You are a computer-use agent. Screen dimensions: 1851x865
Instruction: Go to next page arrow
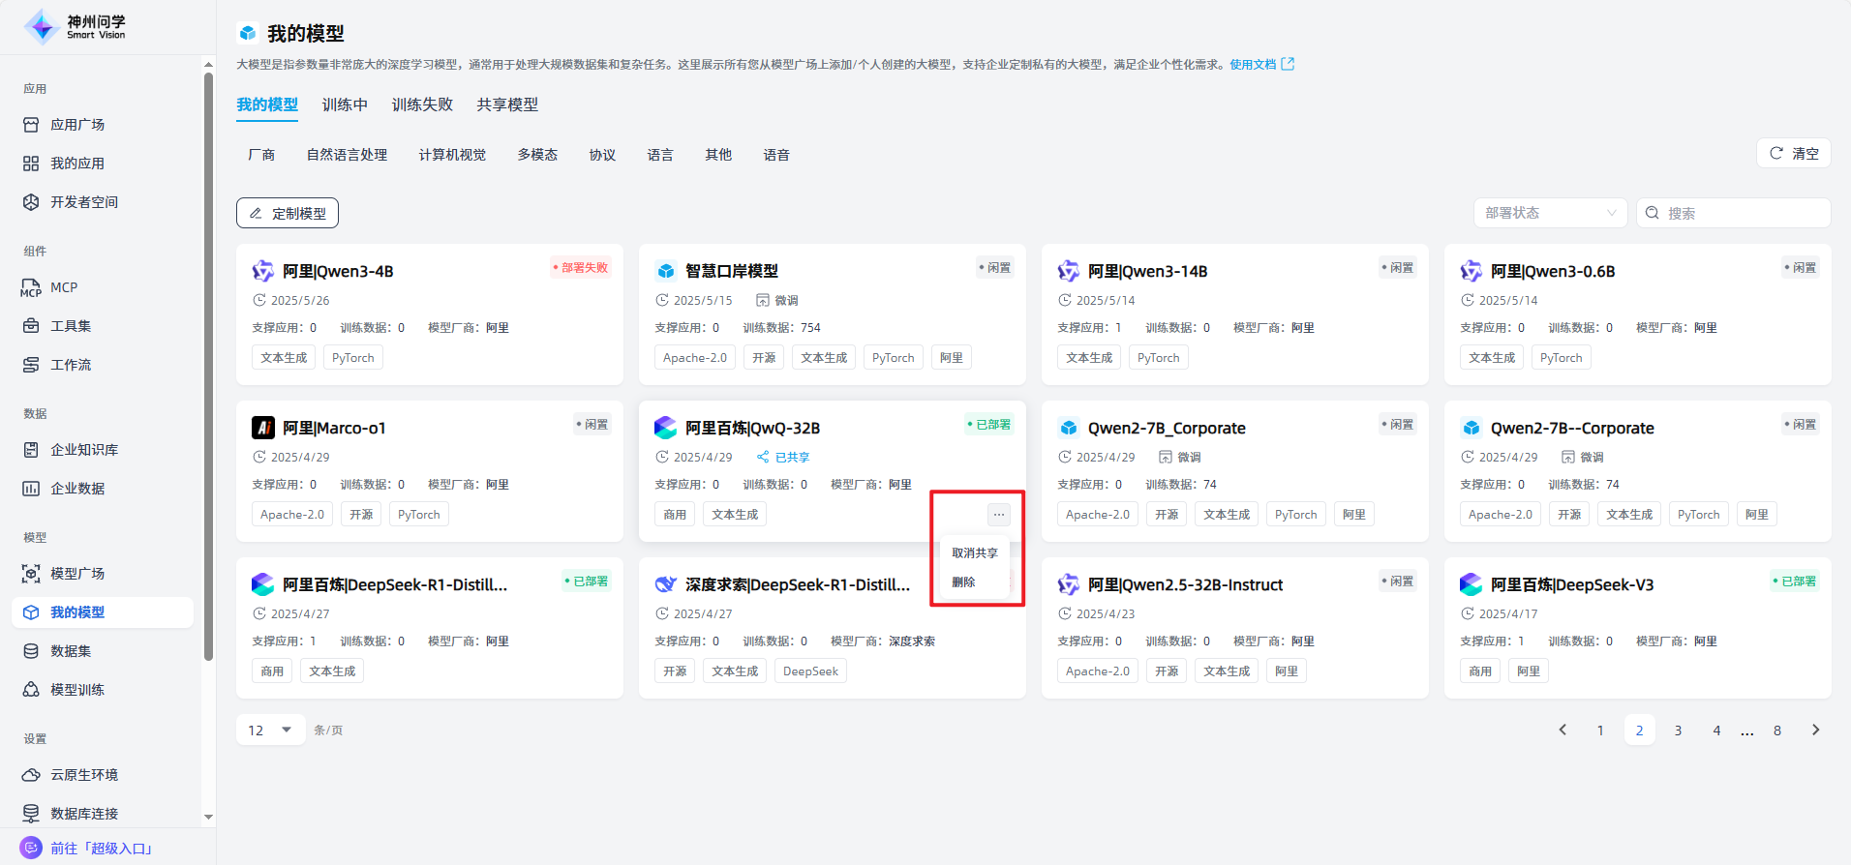(1815, 731)
